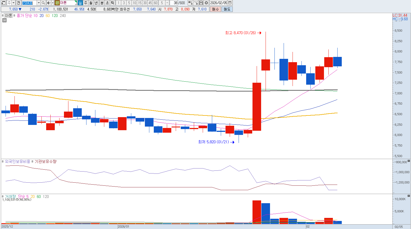Screen dimensions: 411x229
Task: Click the chart layout icon at top-left
Action: 4,3
